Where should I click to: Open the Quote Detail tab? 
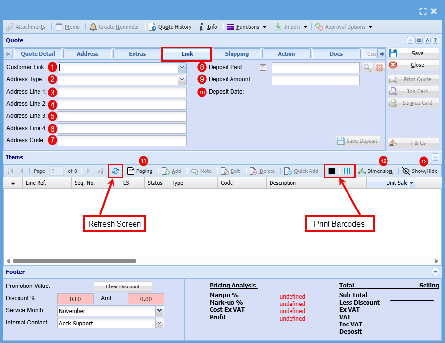click(x=38, y=54)
